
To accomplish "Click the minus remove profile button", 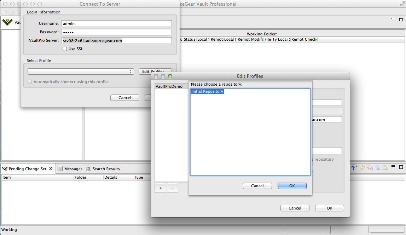I will click(173, 188).
